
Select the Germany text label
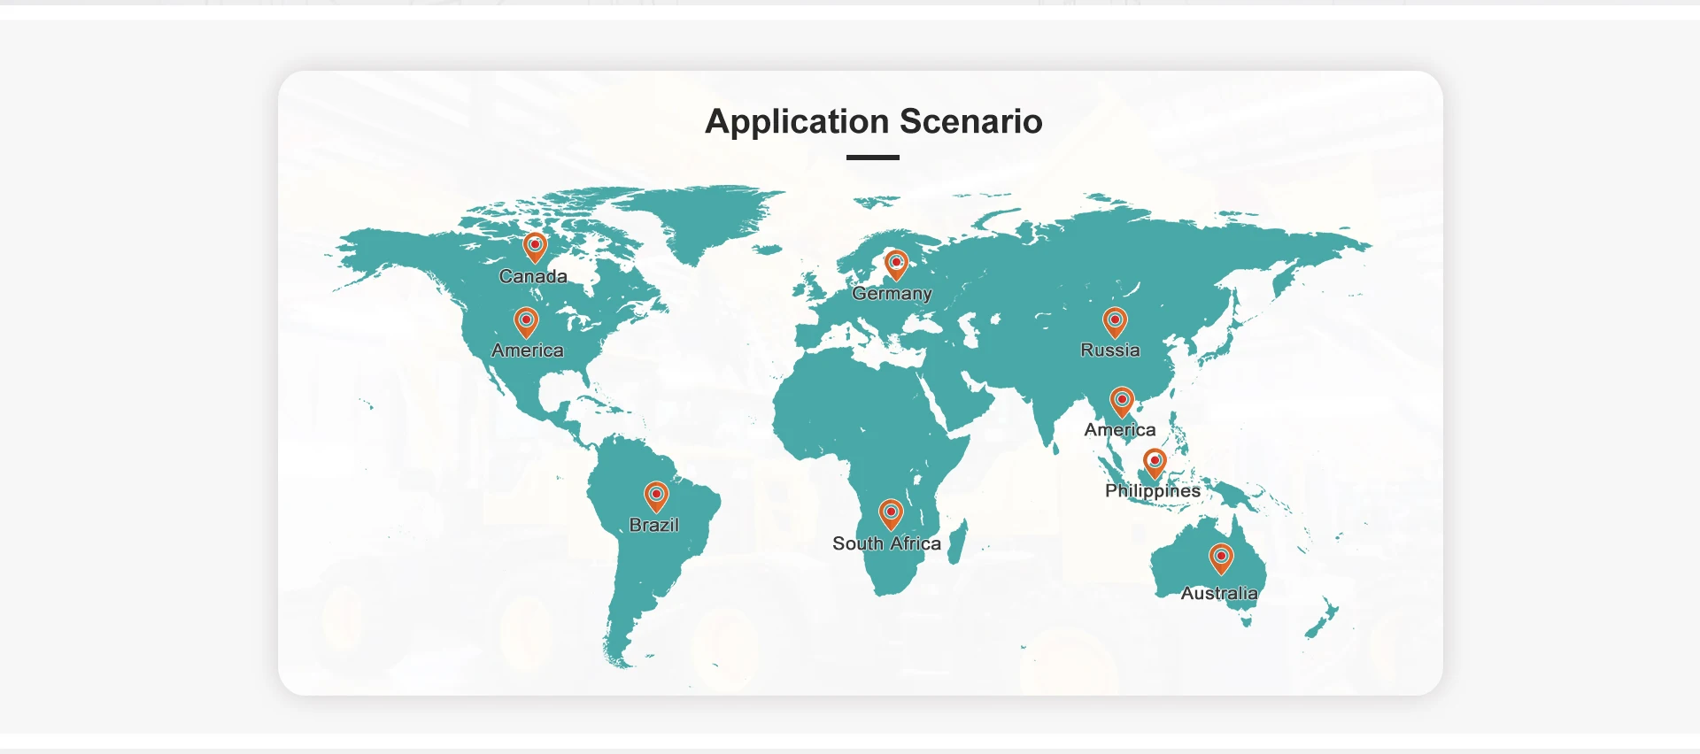[x=892, y=293]
